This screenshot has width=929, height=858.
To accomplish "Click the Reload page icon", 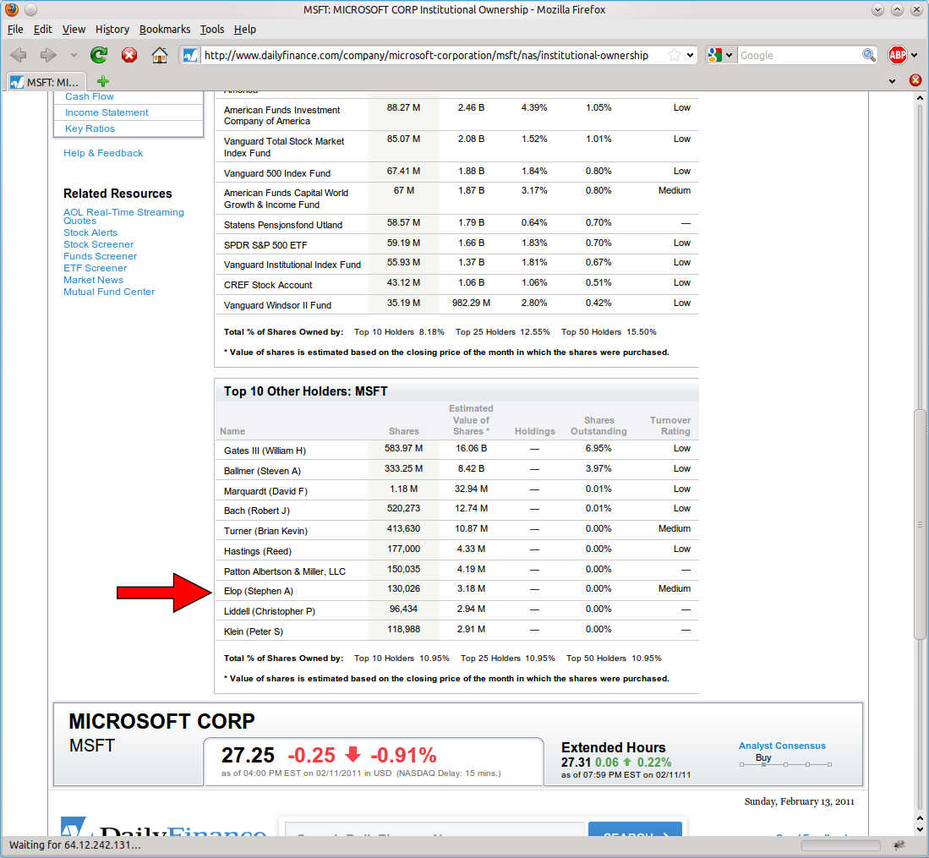I will 99,55.
